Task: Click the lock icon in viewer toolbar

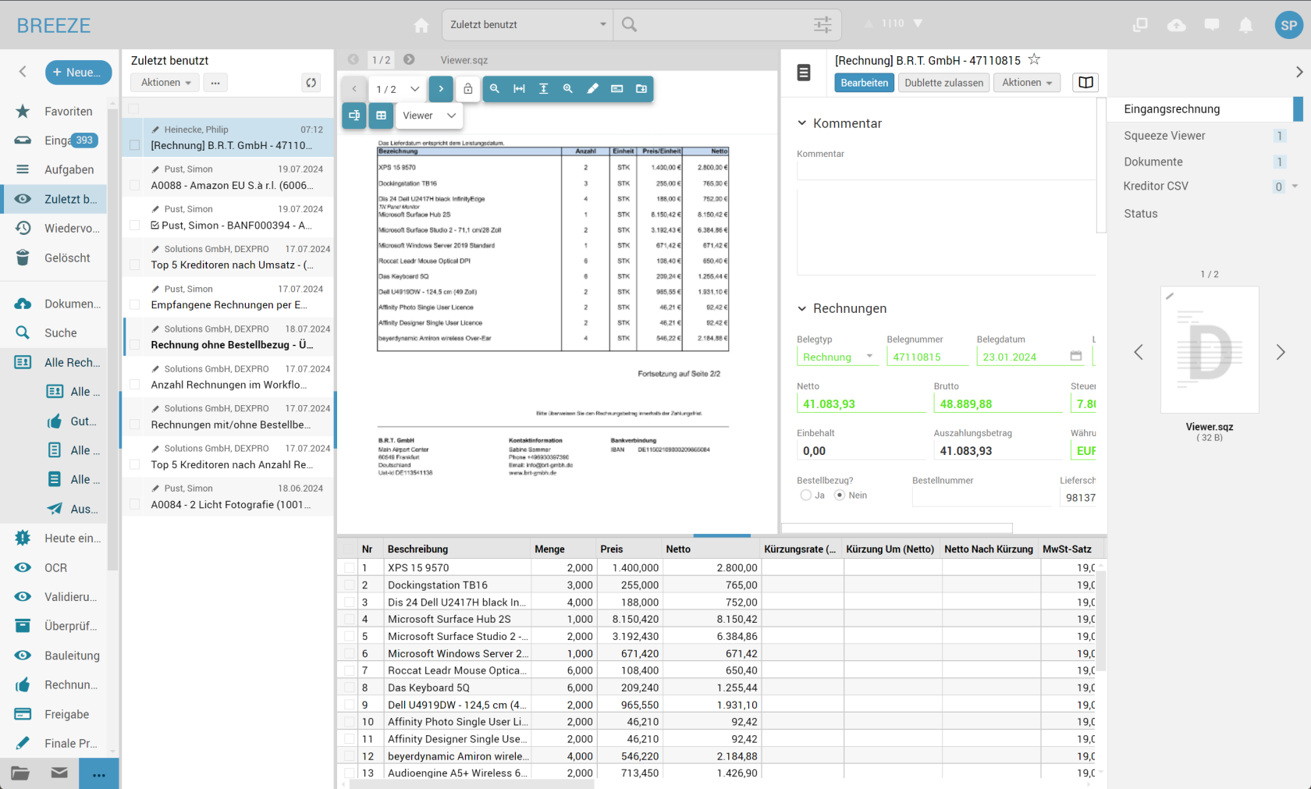Action: click(x=468, y=89)
